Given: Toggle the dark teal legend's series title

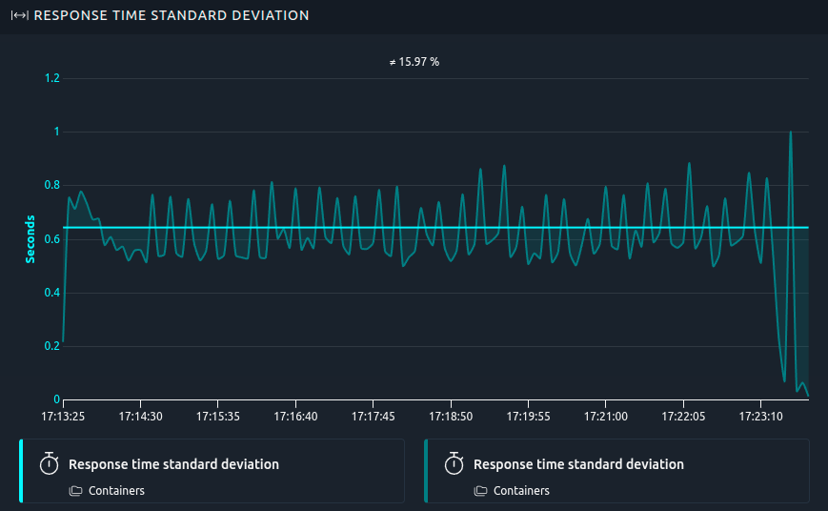Looking at the screenshot, I should pyautogui.click(x=578, y=464).
